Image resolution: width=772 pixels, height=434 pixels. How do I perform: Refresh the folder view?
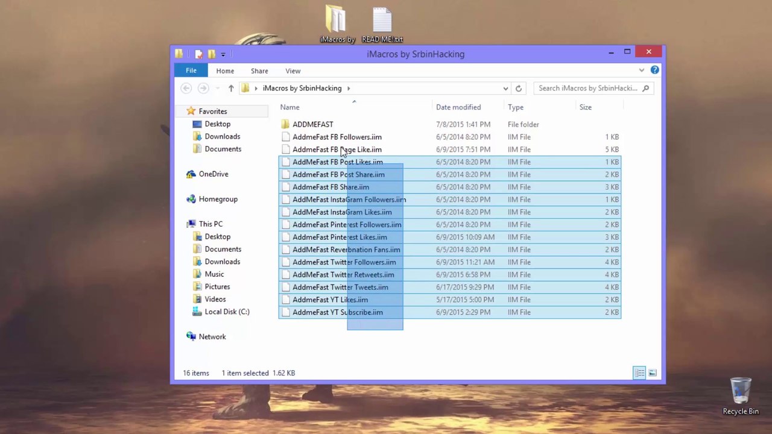518,89
